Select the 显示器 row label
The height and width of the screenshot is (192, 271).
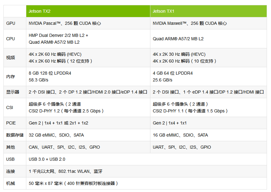pos(13,92)
